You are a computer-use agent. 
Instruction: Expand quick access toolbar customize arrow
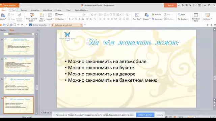click(x=26, y=25)
